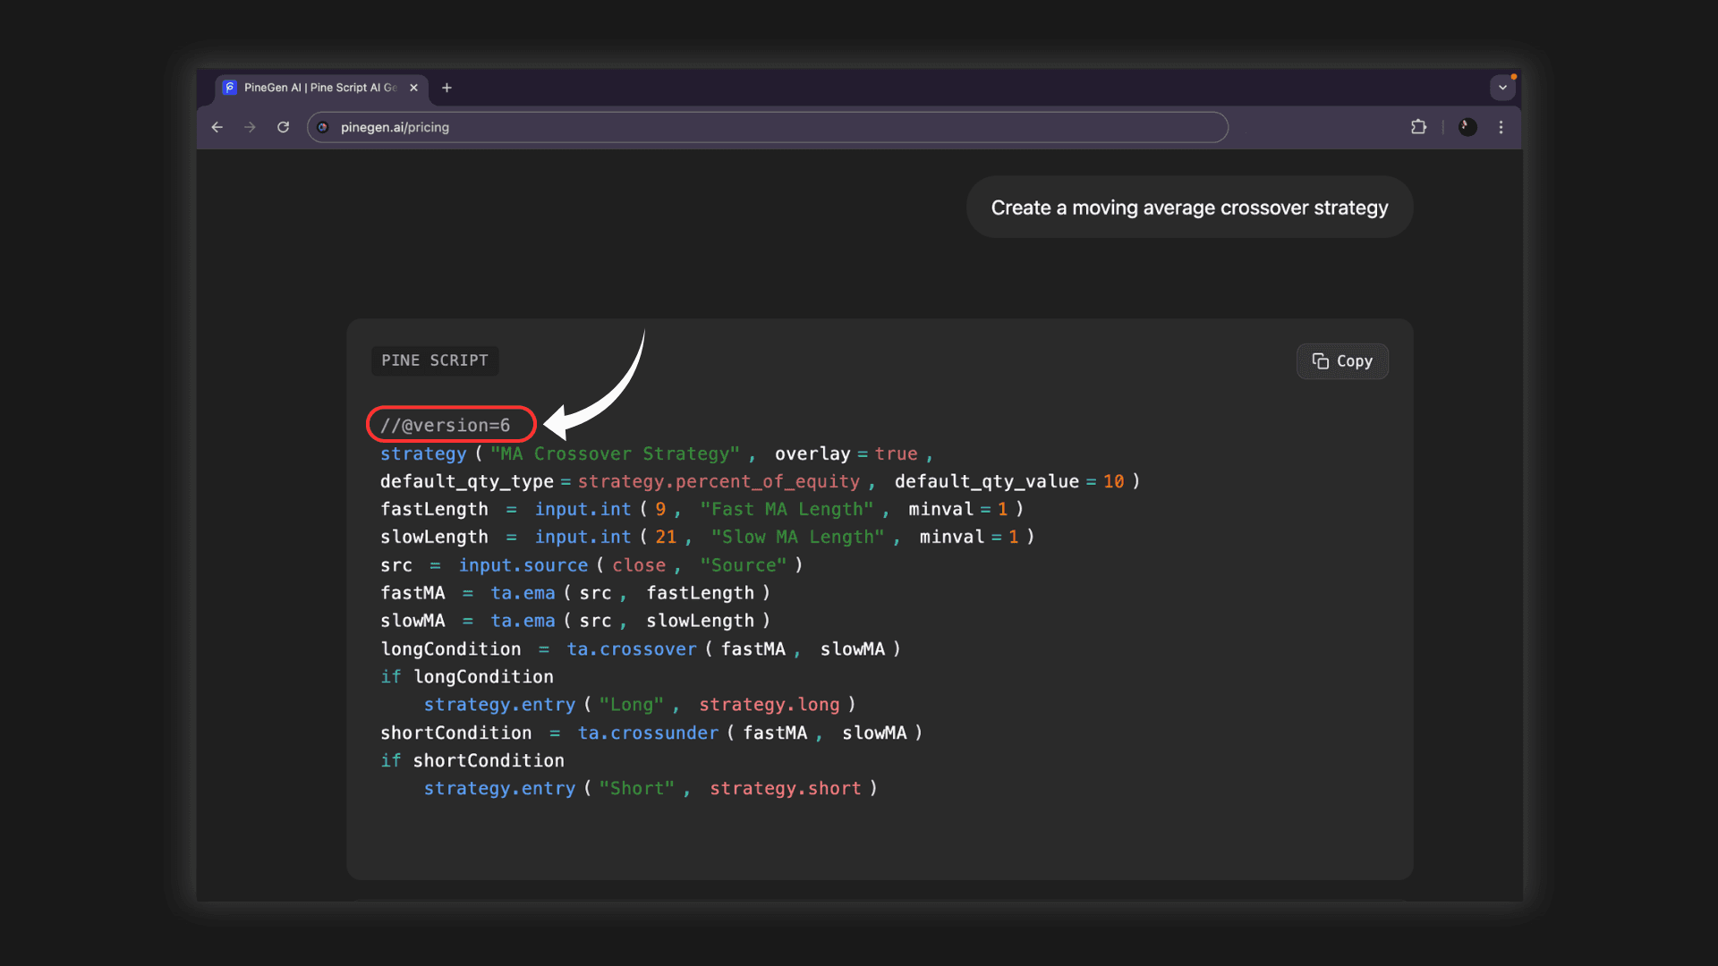Click the //@version=6 code line
Image resolution: width=1718 pixels, height=966 pixels.
[446, 425]
